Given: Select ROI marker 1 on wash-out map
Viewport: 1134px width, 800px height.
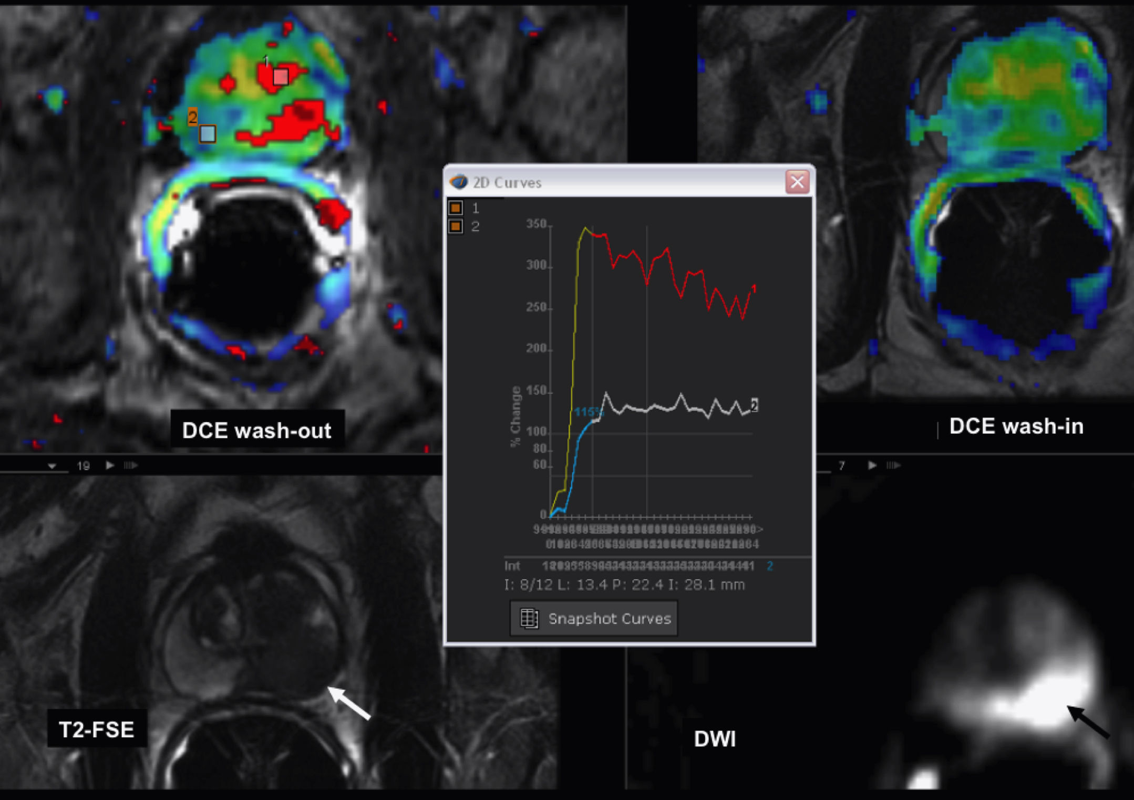Looking at the screenshot, I should (x=281, y=77).
